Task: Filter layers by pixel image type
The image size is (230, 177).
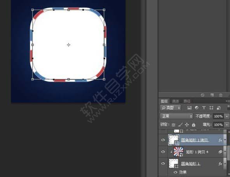Action: [189, 108]
